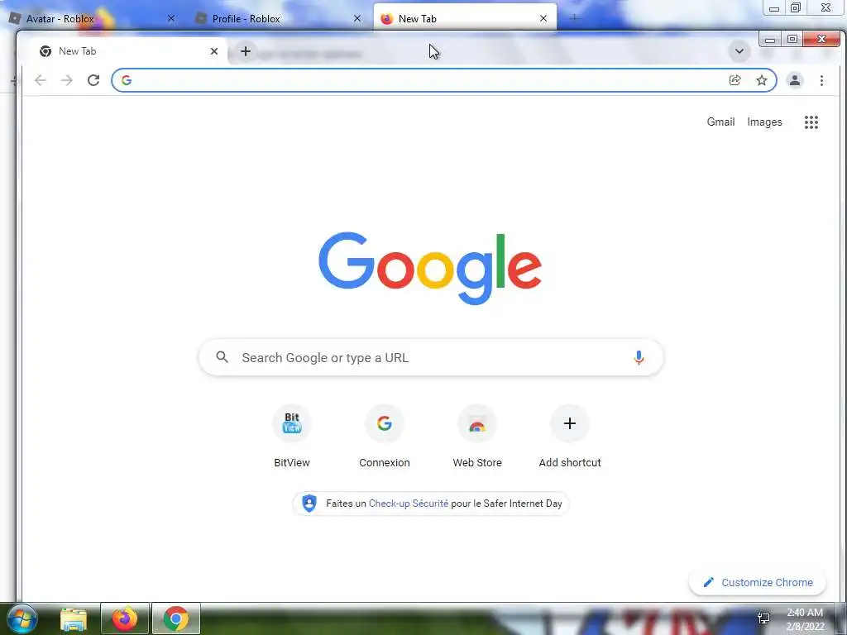Viewport: 847px width, 635px height.
Task: Open Chrome's three-dot menu
Action: point(821,80)
